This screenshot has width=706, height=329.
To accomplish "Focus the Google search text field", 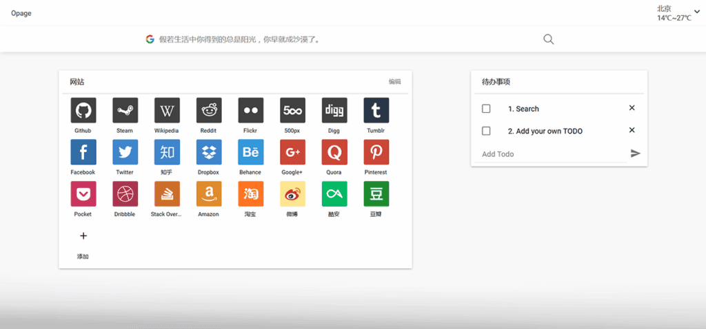I will (x=347, y=39).
